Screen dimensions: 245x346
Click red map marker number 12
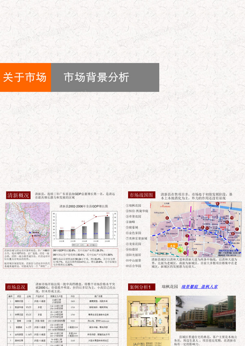(185, 253)
